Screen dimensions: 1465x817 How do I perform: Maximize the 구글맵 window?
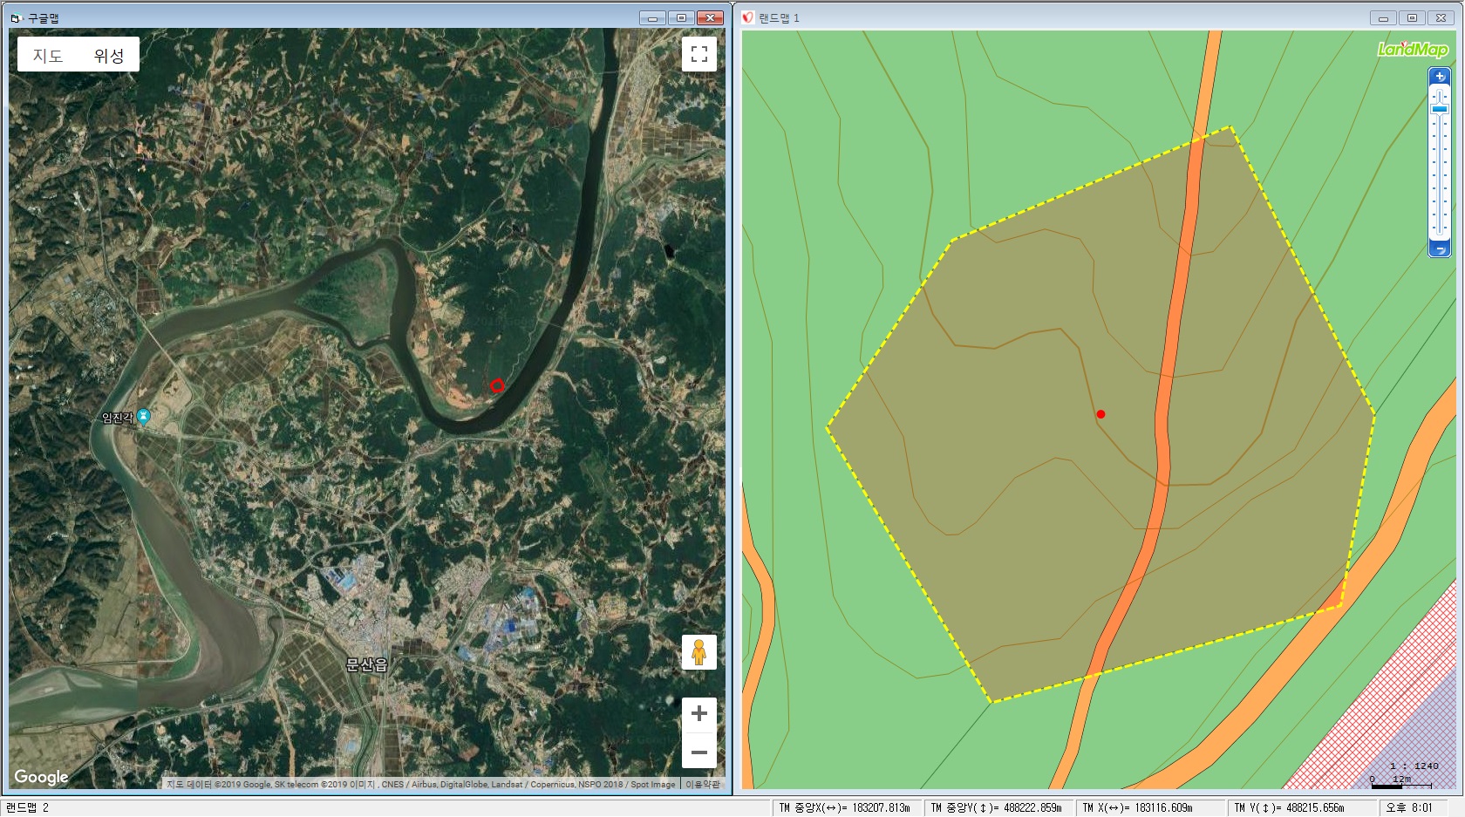click(681, 17)
